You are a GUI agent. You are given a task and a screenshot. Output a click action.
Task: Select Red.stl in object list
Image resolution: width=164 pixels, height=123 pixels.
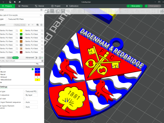pos(3,74)
